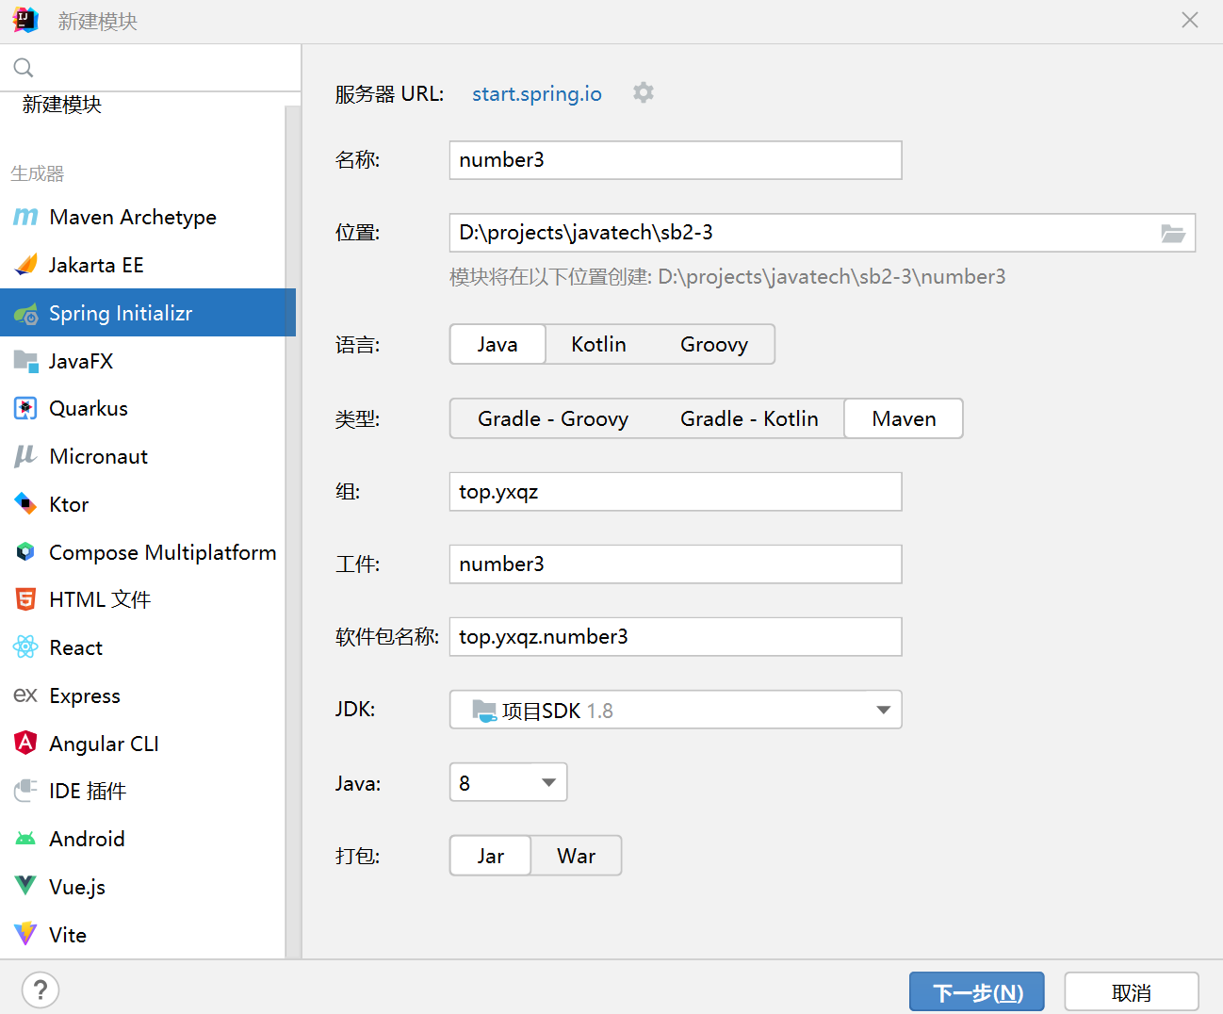Choose Maven build type
1223x1014 pixels.
tap(904, 418)
